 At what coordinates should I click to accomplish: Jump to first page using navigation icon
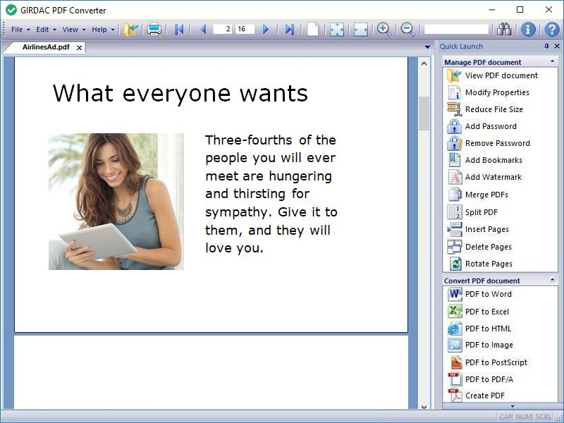pos(178,29)
